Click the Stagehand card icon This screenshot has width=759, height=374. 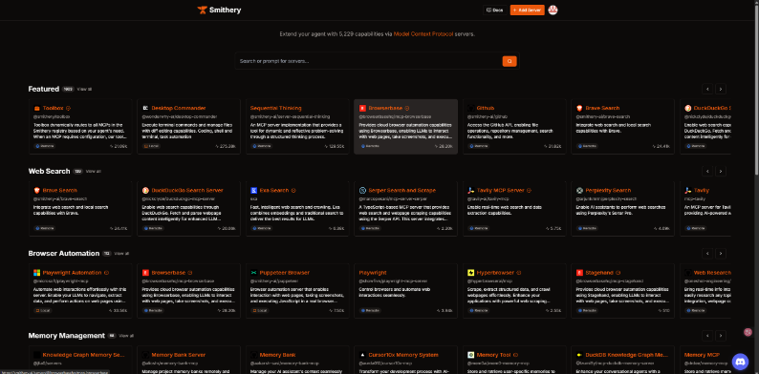(579, 273)
